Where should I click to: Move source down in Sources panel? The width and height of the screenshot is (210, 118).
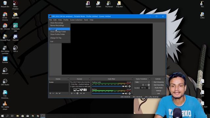pos(84,93)
